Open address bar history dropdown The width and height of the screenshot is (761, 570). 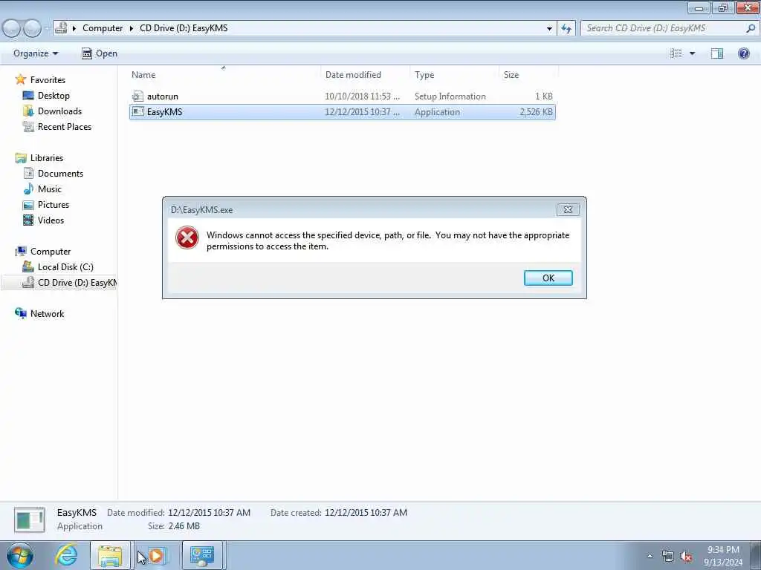pyautogui.click(x=549, y=28)
